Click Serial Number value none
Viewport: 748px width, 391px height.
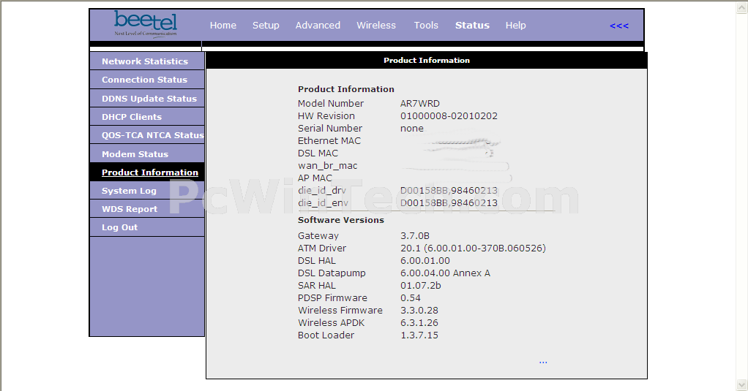[x=411, y=129]
